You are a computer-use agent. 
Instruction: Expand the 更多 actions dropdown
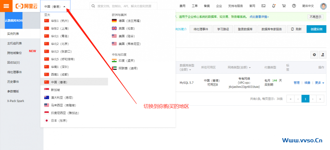[319, 83]
